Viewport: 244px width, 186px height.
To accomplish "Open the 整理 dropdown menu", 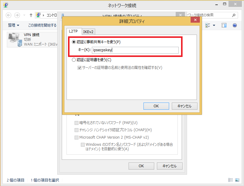I will click(13, 25).
